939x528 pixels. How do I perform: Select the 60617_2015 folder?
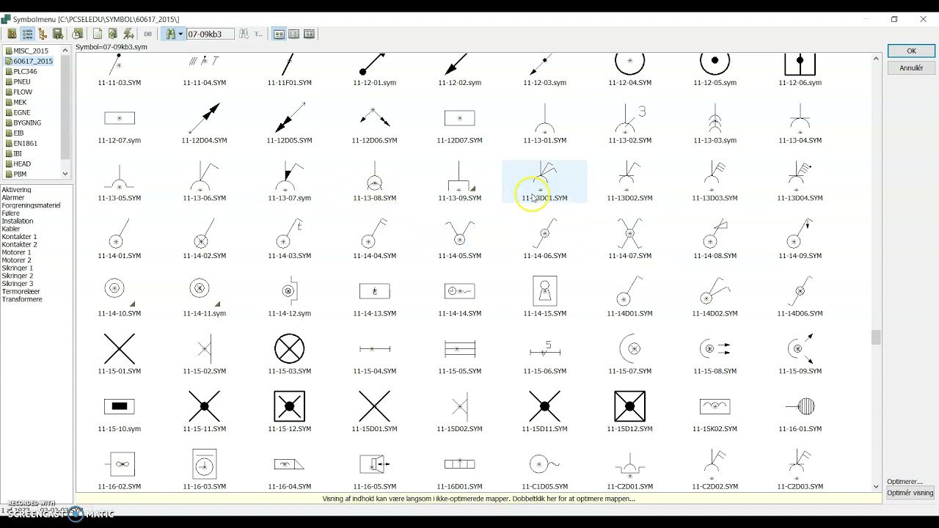(32, 61)
